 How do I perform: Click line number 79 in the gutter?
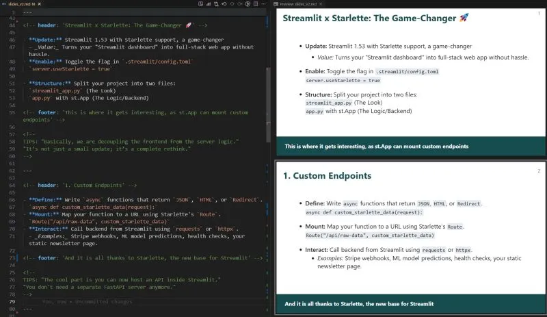(12, 301)
